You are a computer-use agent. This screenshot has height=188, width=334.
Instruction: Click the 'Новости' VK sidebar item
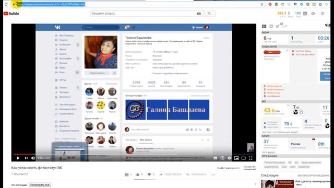coord(63,40)
